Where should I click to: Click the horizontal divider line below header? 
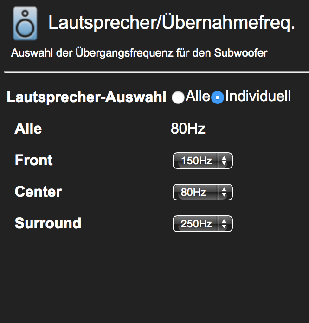(154, 73)
